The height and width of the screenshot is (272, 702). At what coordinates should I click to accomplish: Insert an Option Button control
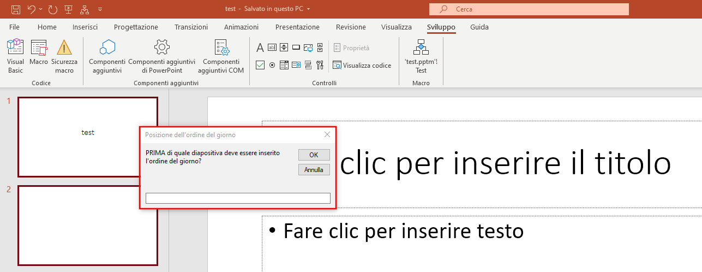(272, 65)
